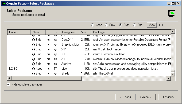Click the cycle icon in the xpm-nox row

pos(33,44)
